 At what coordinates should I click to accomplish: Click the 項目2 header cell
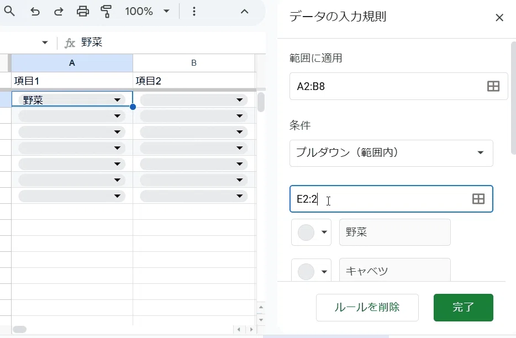pyautogui.click(x=194, y=81)
